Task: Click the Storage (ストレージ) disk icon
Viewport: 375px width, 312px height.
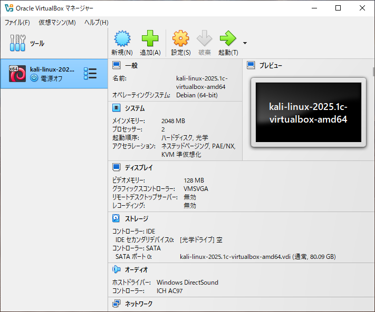Action: (x=116, y=218)
